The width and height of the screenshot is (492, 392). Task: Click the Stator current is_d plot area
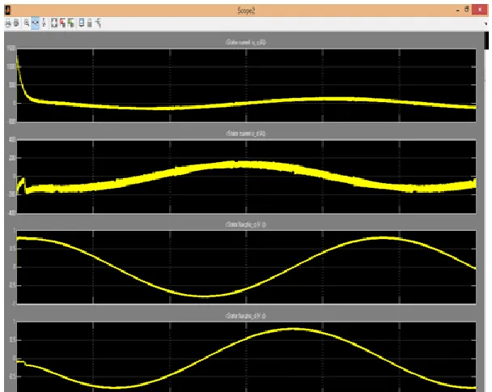coord(246,177)
